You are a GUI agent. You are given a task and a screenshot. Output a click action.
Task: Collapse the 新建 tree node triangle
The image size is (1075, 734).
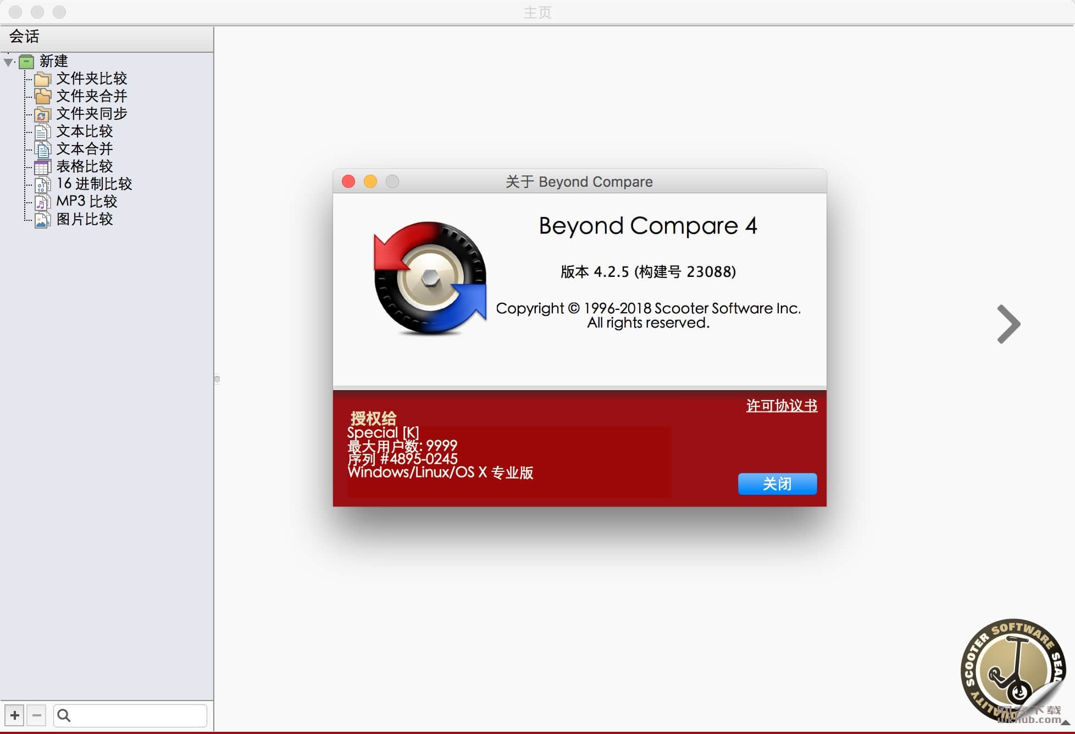click(8, 62)
